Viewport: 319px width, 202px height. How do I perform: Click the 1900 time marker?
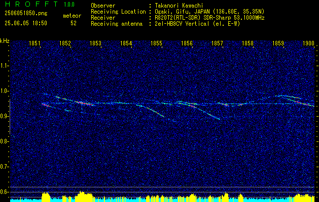[x=309, y=43]
